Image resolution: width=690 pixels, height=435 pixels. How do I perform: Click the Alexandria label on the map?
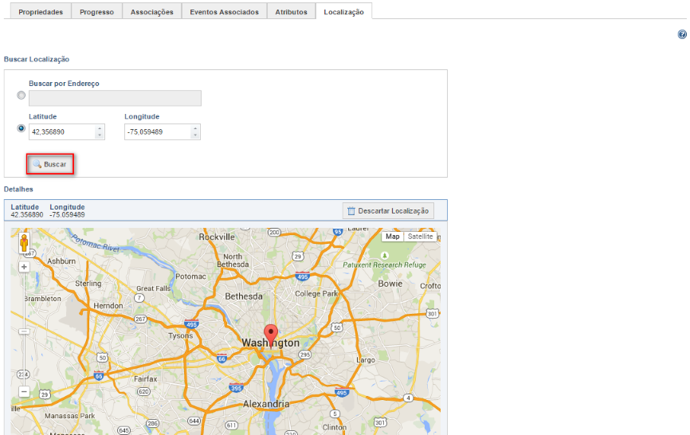click(x=266, y=404)
